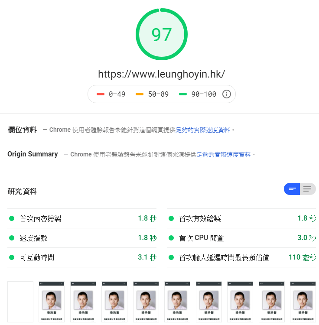This screenshot has height=325, width=319.
Task: Click the 可互動時間 metric label
Action: click(37, 257)
